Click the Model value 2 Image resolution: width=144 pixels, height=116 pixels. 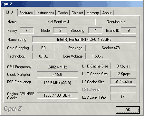60,31
